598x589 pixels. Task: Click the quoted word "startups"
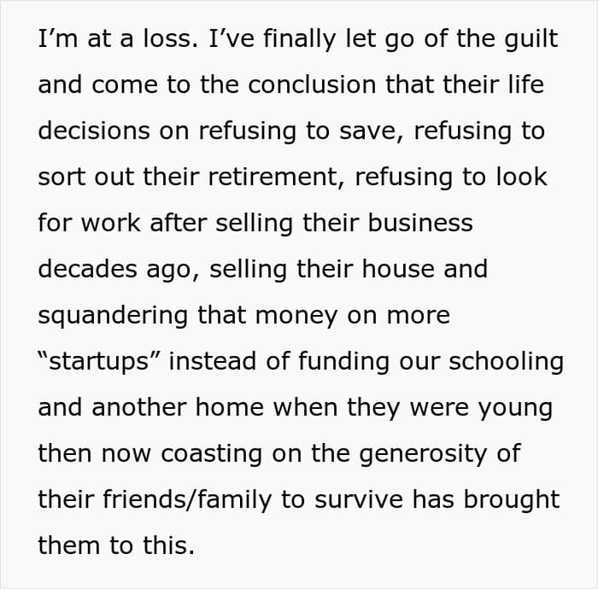pyautogui.click(x=98, y=361)
